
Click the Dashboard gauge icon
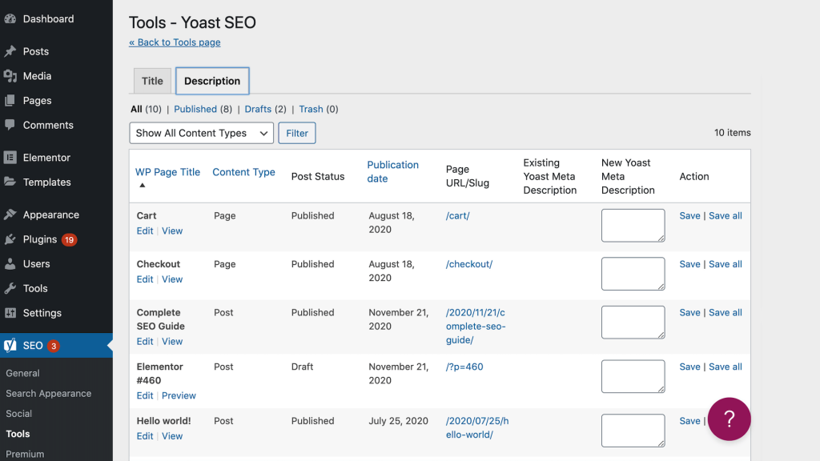coord(10,18)
